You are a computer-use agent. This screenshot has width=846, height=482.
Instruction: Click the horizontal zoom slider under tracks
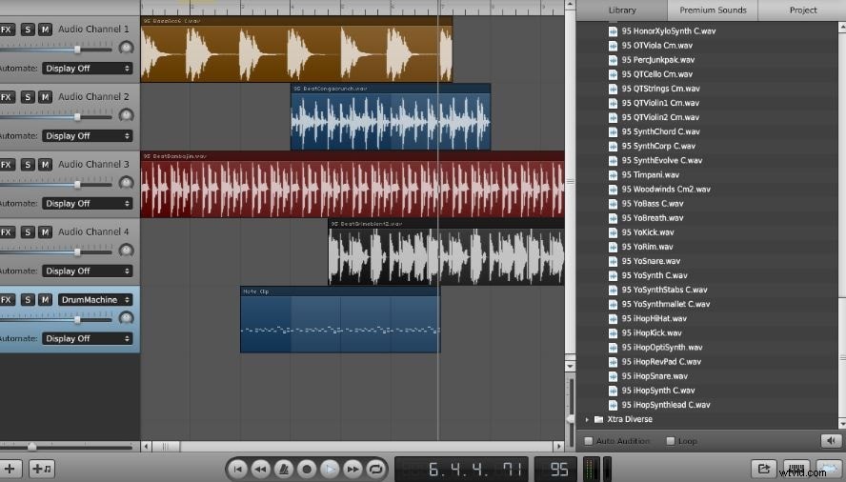point(31,447)
